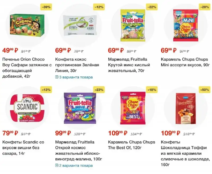
Task: Expand '3 варианта товара' for coconut candy
Action: tap(76, 77)
